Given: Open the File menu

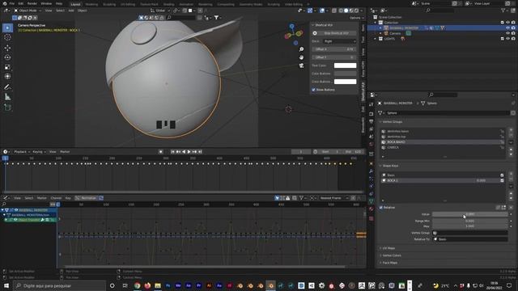Looking at the screenshot, I should point(12,3).
